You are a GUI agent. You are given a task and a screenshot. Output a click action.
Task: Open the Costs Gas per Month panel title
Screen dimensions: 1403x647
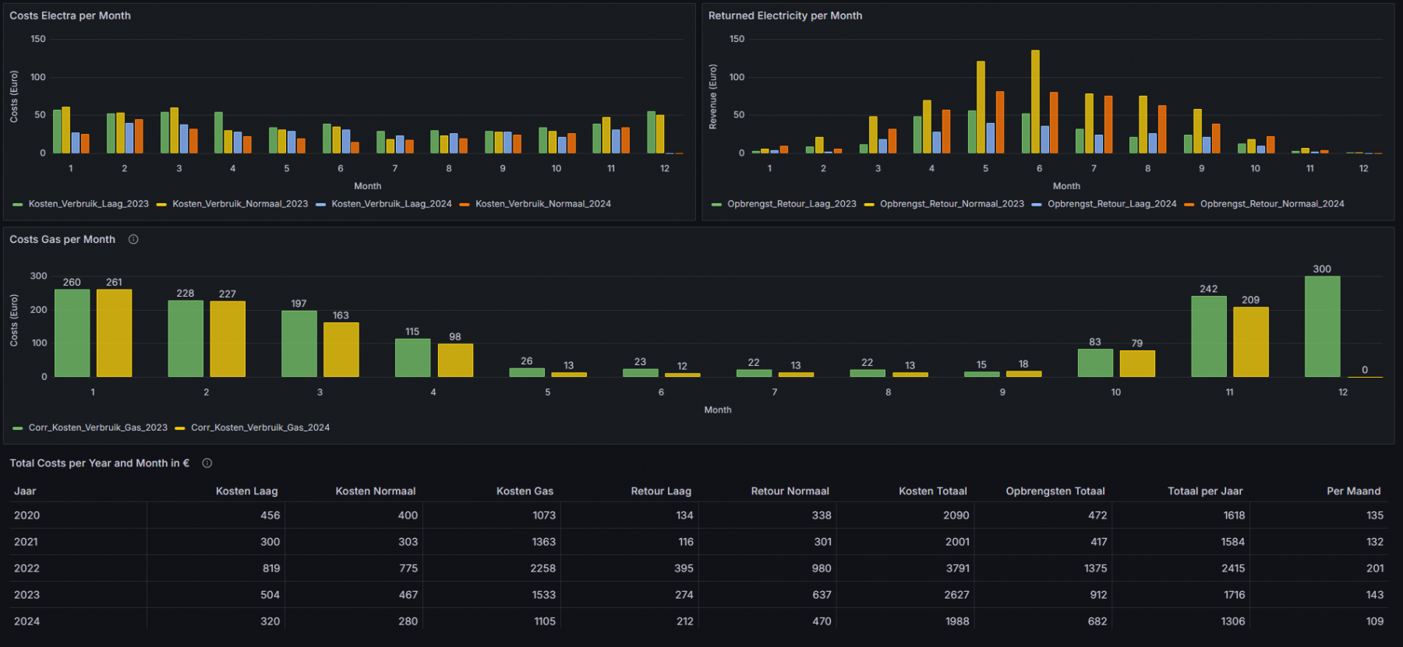pyautogui.click(x=62, y=240)
